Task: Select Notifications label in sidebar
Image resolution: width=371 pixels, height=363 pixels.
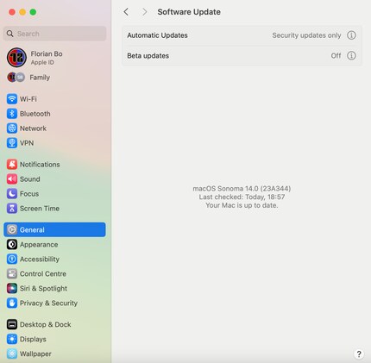Action: tap(40, 165)
